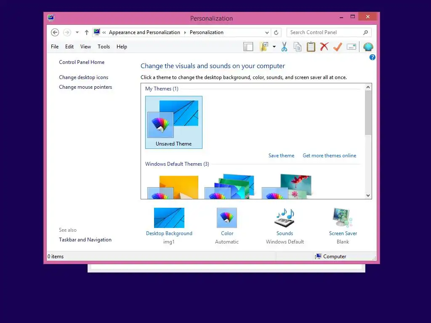
Task: Click the Color text link
Action: (x=227, y=233)
